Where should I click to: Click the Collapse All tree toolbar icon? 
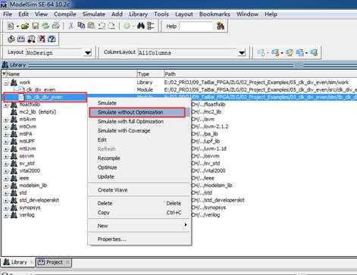pyautogui.click(x=151, y=26)
